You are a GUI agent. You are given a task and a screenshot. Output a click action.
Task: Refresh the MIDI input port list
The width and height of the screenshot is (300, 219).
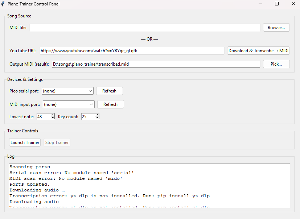[x=110, y=104]
